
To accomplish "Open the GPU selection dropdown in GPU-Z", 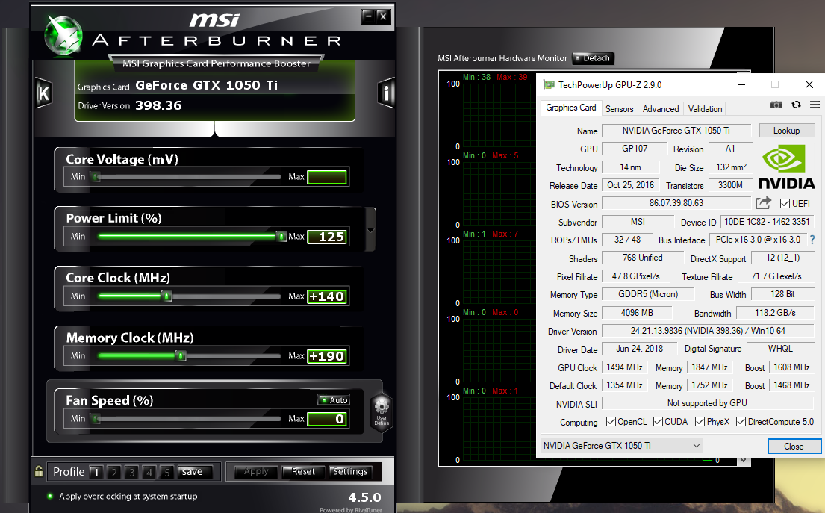I will point(622,446).
